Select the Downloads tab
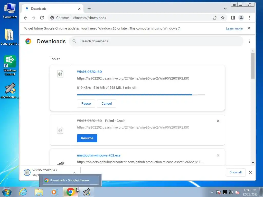 [x=53, y=9]
